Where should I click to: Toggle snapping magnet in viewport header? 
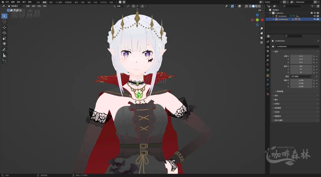click(134, 6)
